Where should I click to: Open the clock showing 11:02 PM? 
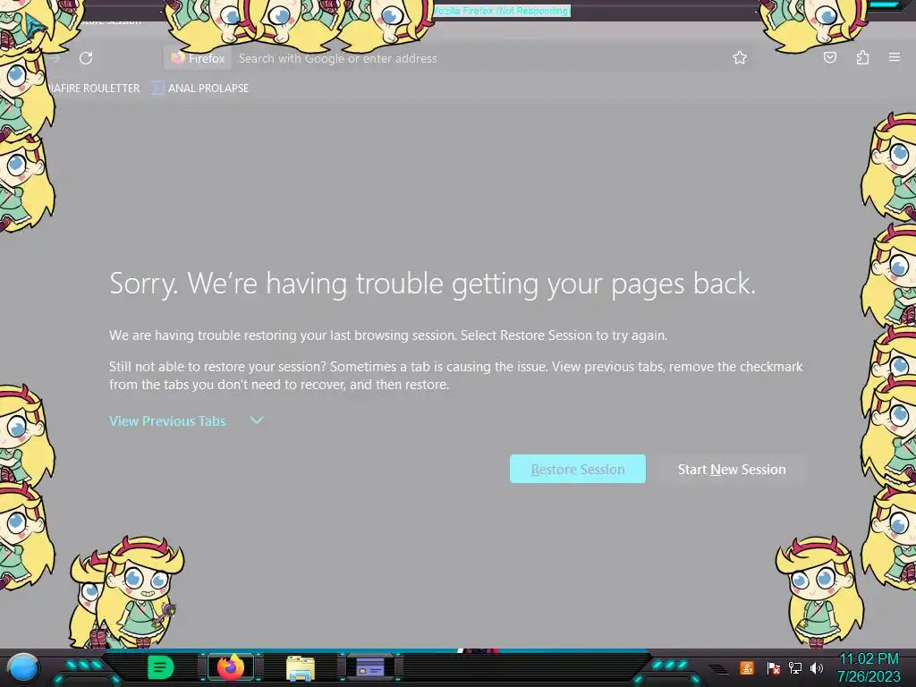869,667
